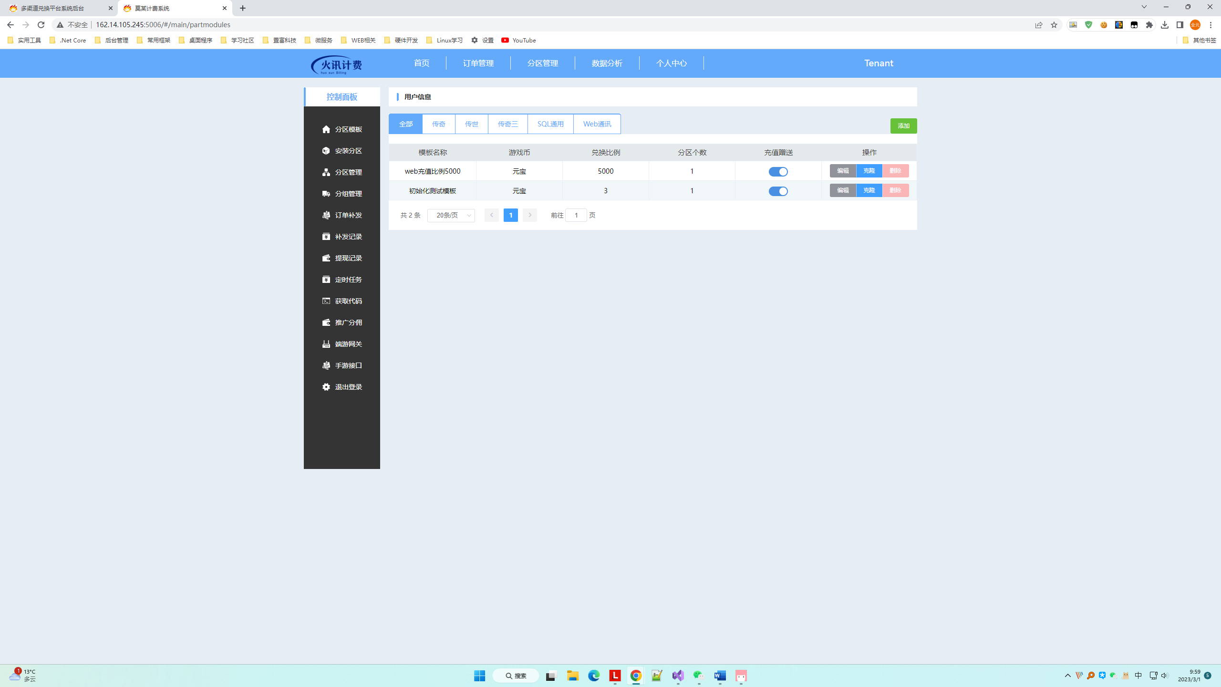This screenshot has width=1221, height=687.
Task: Select the 传奇 filter tab
Action: click(439, 124)
